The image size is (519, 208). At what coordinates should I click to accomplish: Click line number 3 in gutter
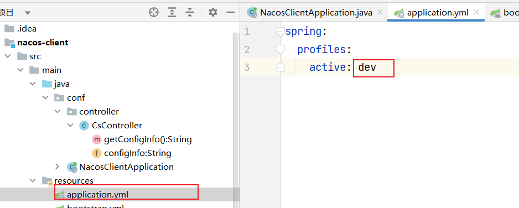(247, 67)
